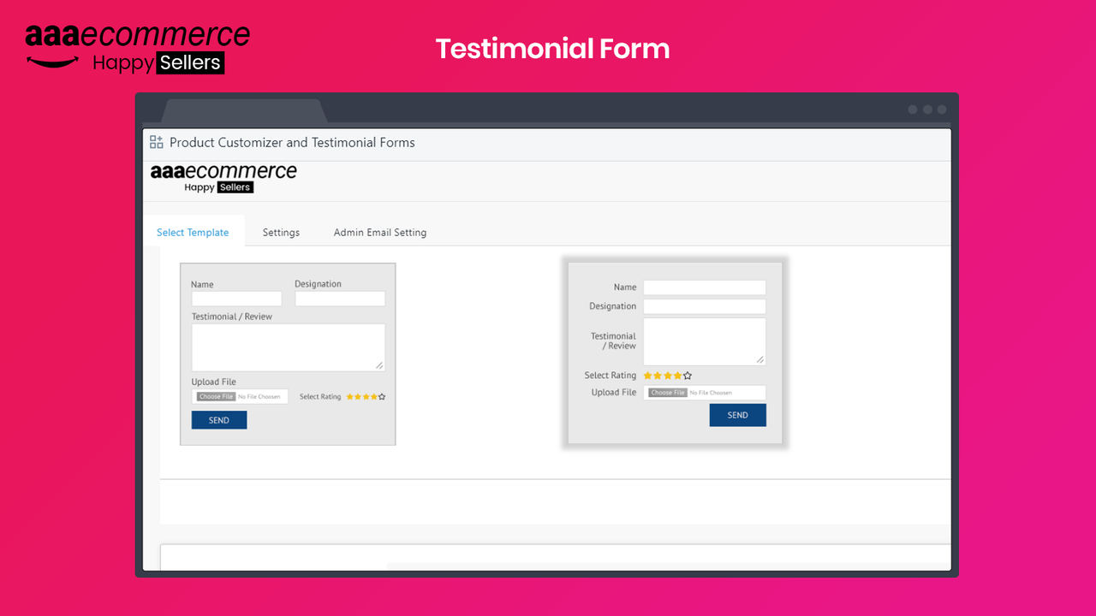1096x616 pixels.
Task: Click the layout grid icon beside the app title
Action: 156,142
